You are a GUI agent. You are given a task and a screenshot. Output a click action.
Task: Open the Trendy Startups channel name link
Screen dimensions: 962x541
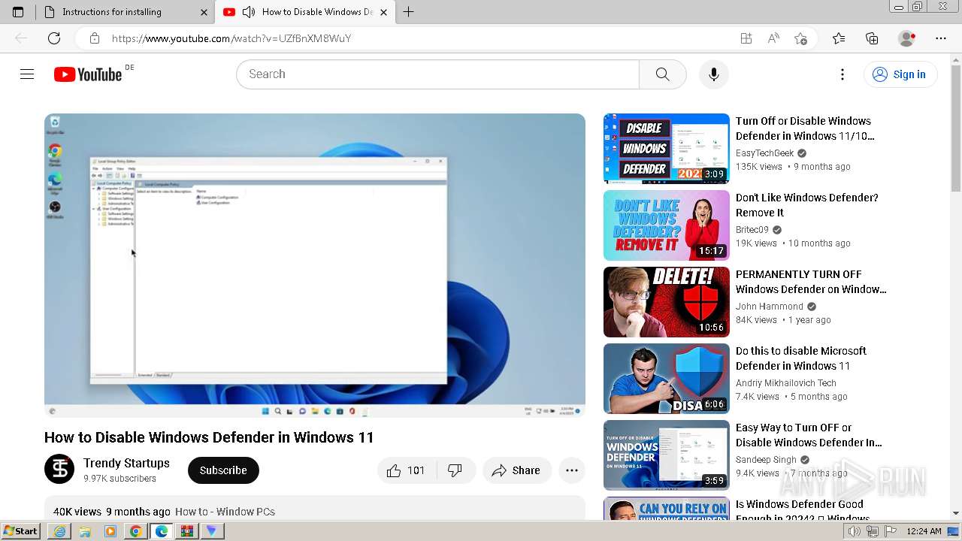pyautogui.click(x=126, y=463)
